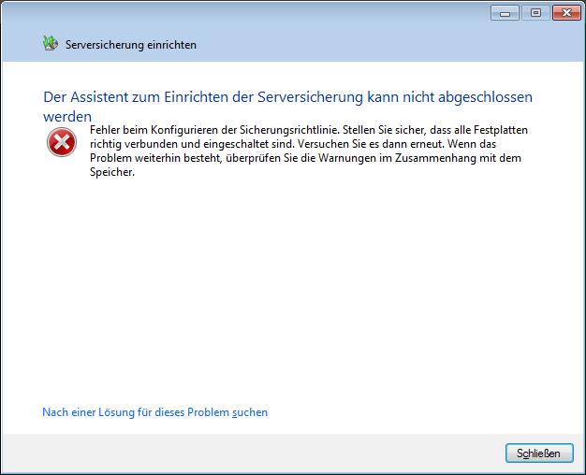Click the heading 'Der Assistent zum Einrichten der Serversicherung'
The width and height of the screenshot is (586, 475).
203,97
